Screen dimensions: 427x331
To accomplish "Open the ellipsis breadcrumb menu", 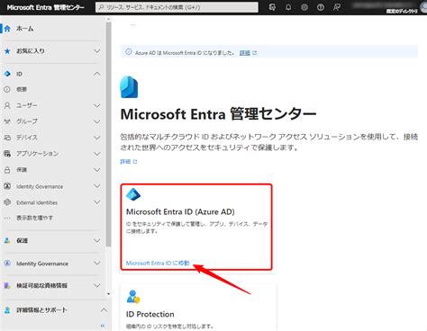I will tap(132, 24).
